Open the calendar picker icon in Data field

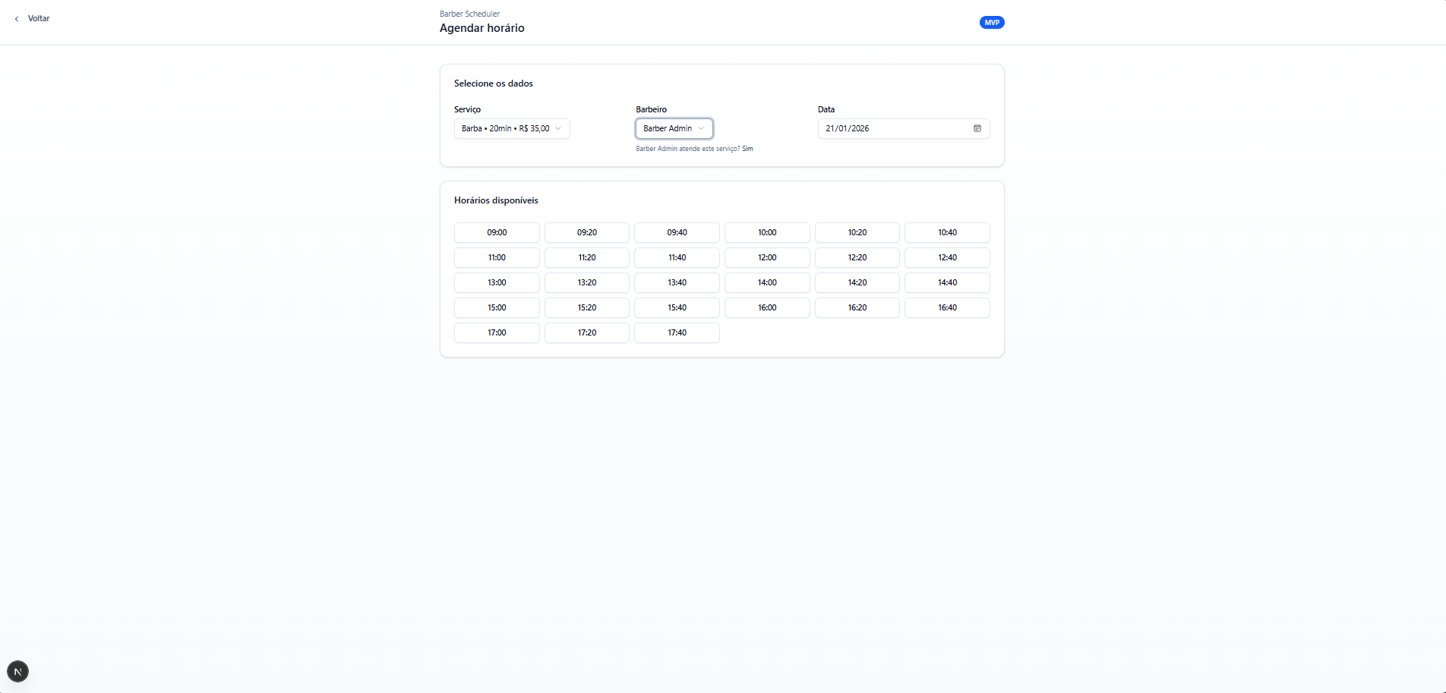(977, 128)
